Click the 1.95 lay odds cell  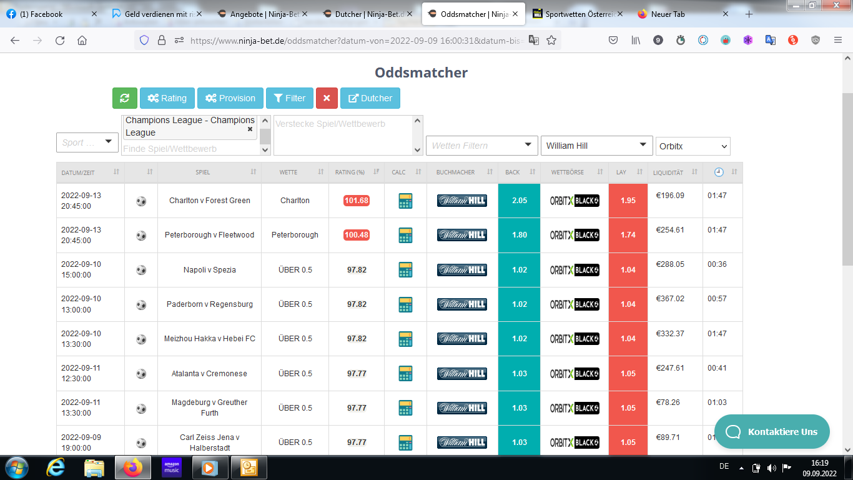tap(628, 201)
